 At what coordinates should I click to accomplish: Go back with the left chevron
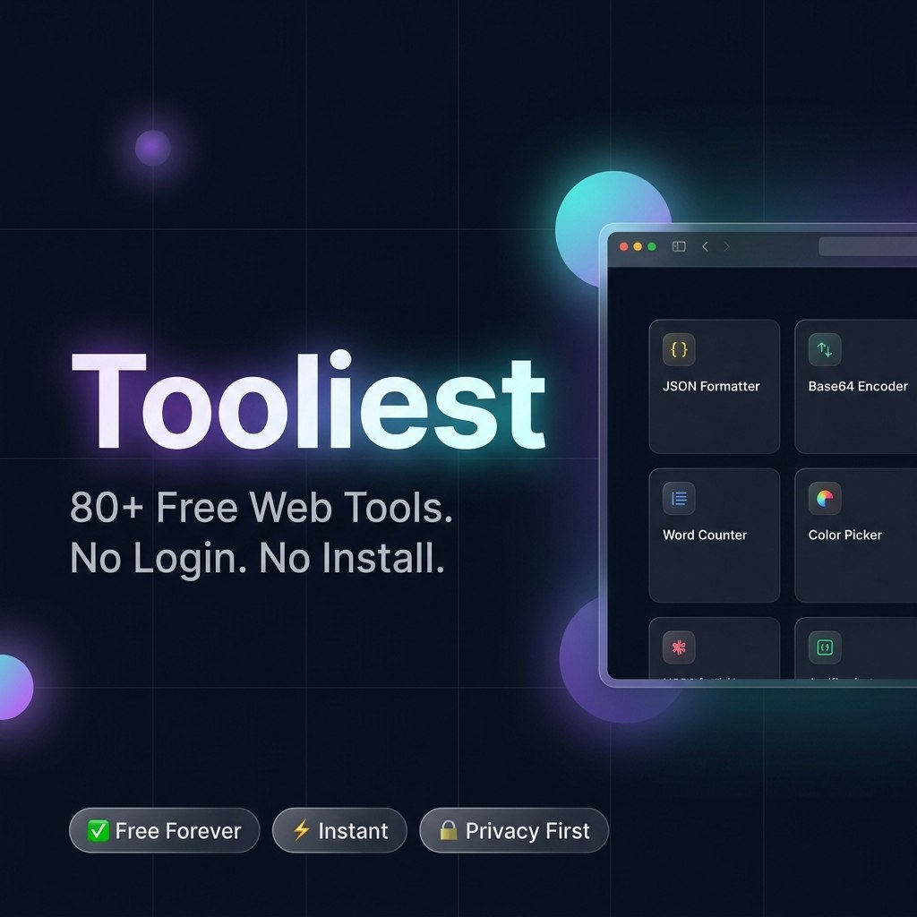click(705, 246)
